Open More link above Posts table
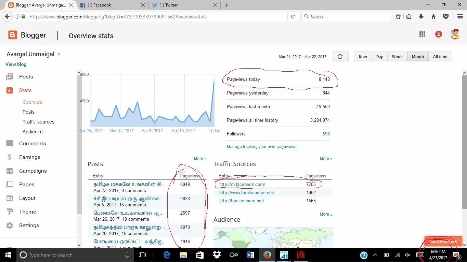 coord(200,159)
